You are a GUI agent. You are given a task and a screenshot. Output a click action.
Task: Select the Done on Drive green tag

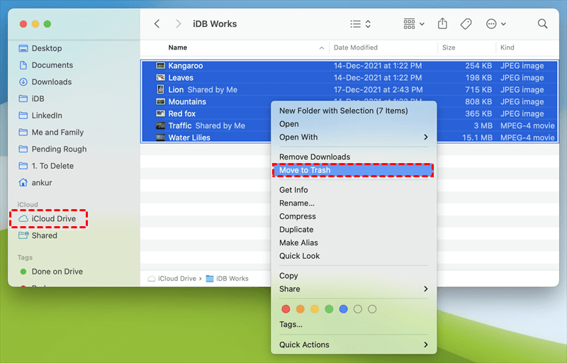coord(57,272)
